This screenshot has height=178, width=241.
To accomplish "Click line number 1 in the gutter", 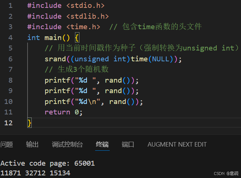I will click(x=10, y=6).
